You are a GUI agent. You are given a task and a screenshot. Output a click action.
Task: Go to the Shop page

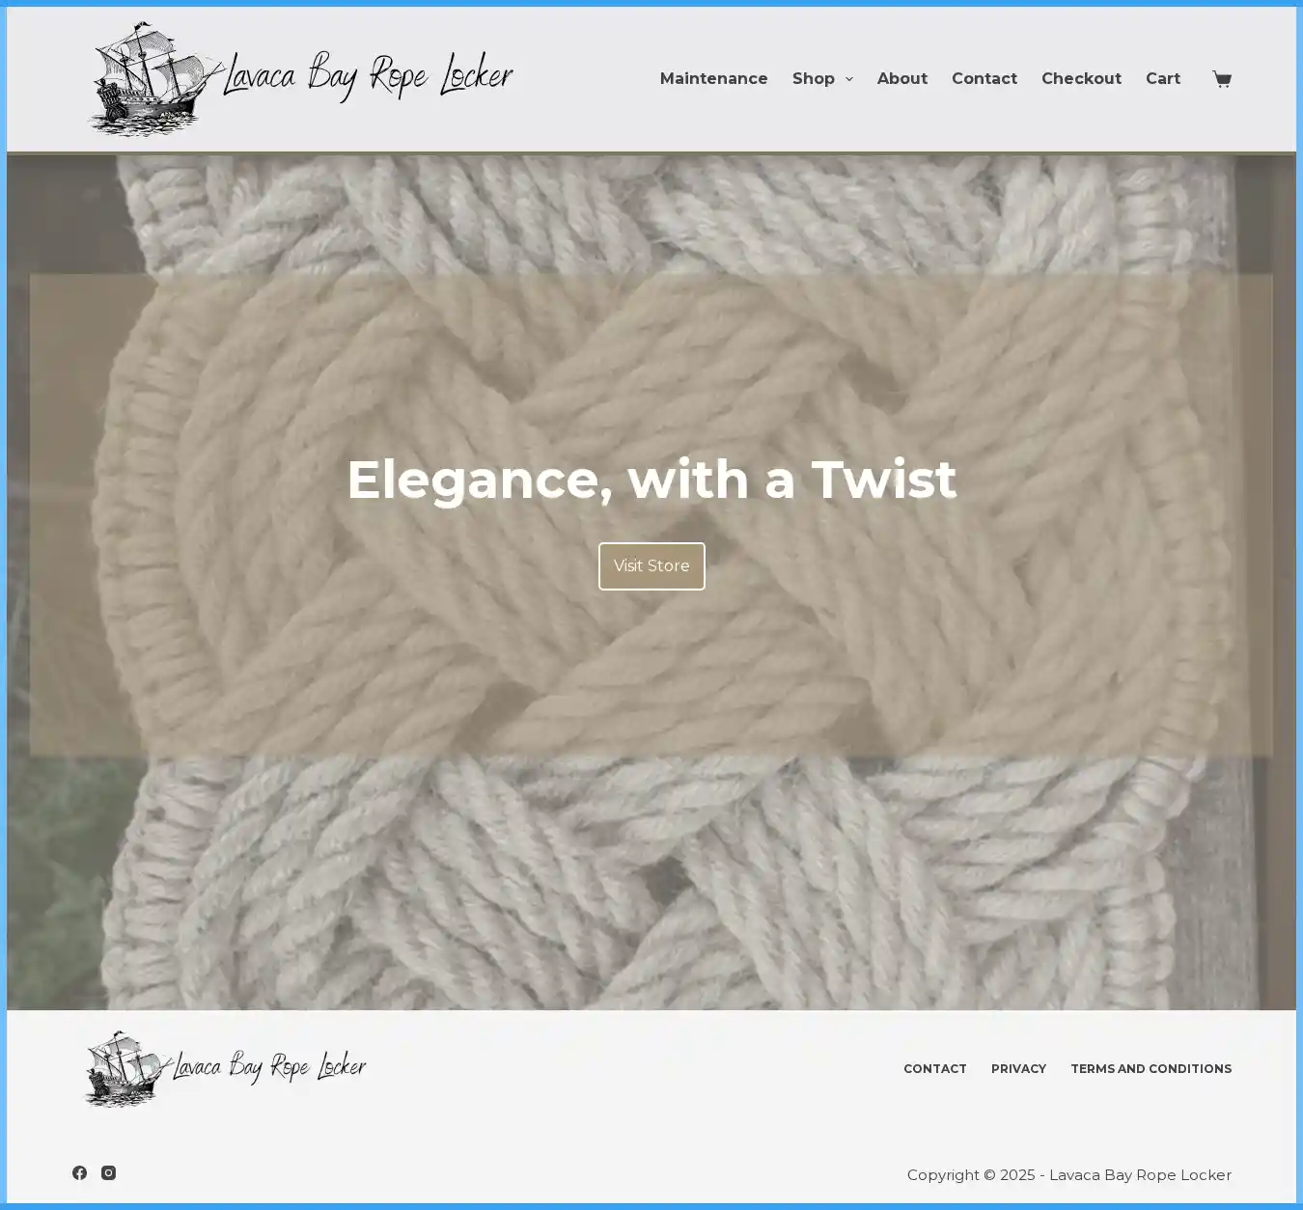pos(813,79)
